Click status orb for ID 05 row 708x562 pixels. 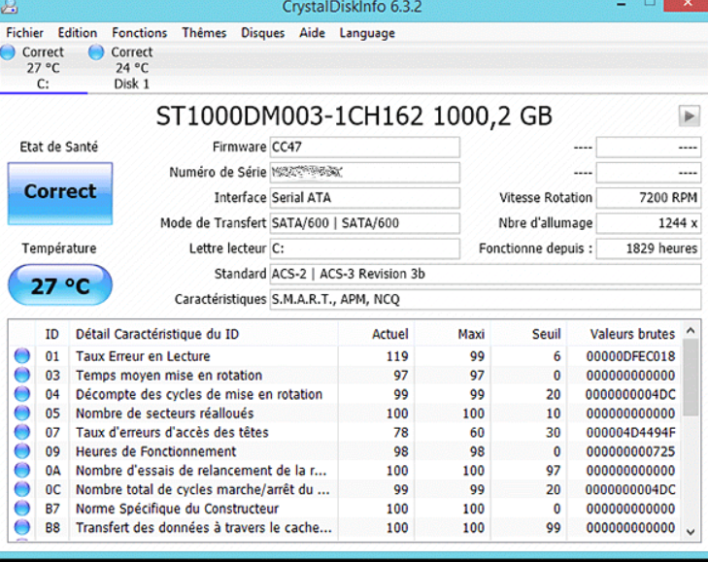coord(21,413)
